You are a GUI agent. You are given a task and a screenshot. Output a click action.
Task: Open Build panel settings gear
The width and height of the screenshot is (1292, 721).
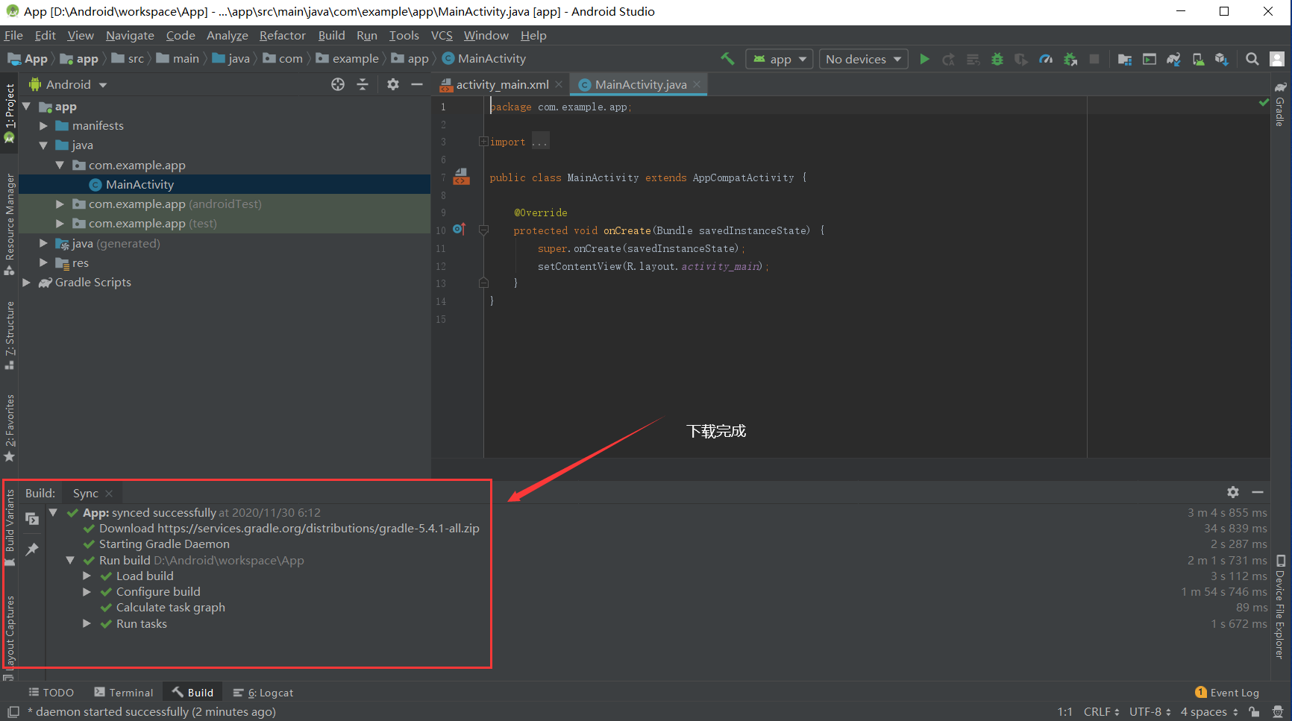(1233, 492)
